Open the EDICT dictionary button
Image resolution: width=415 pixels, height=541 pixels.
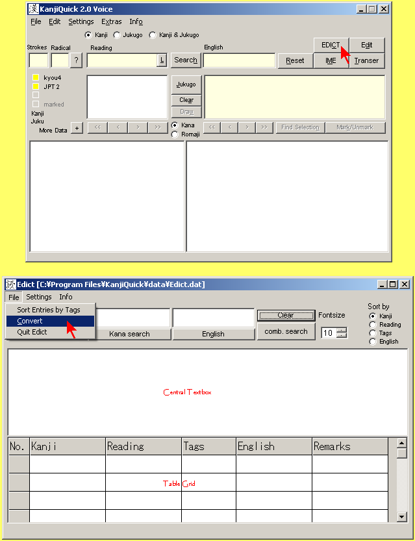[331, 45]
